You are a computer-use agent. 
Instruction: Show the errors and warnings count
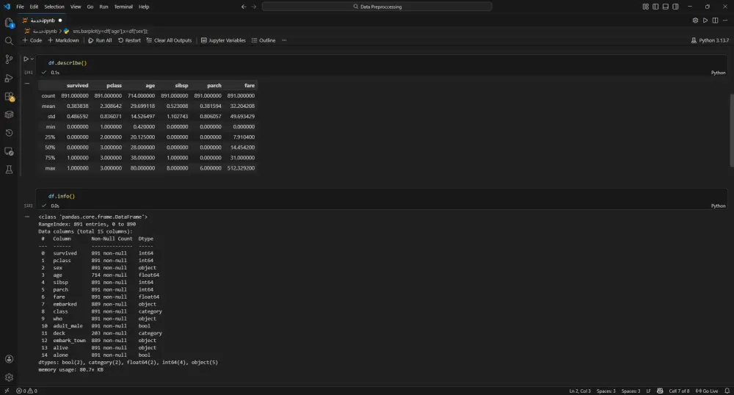pos(26,391)
